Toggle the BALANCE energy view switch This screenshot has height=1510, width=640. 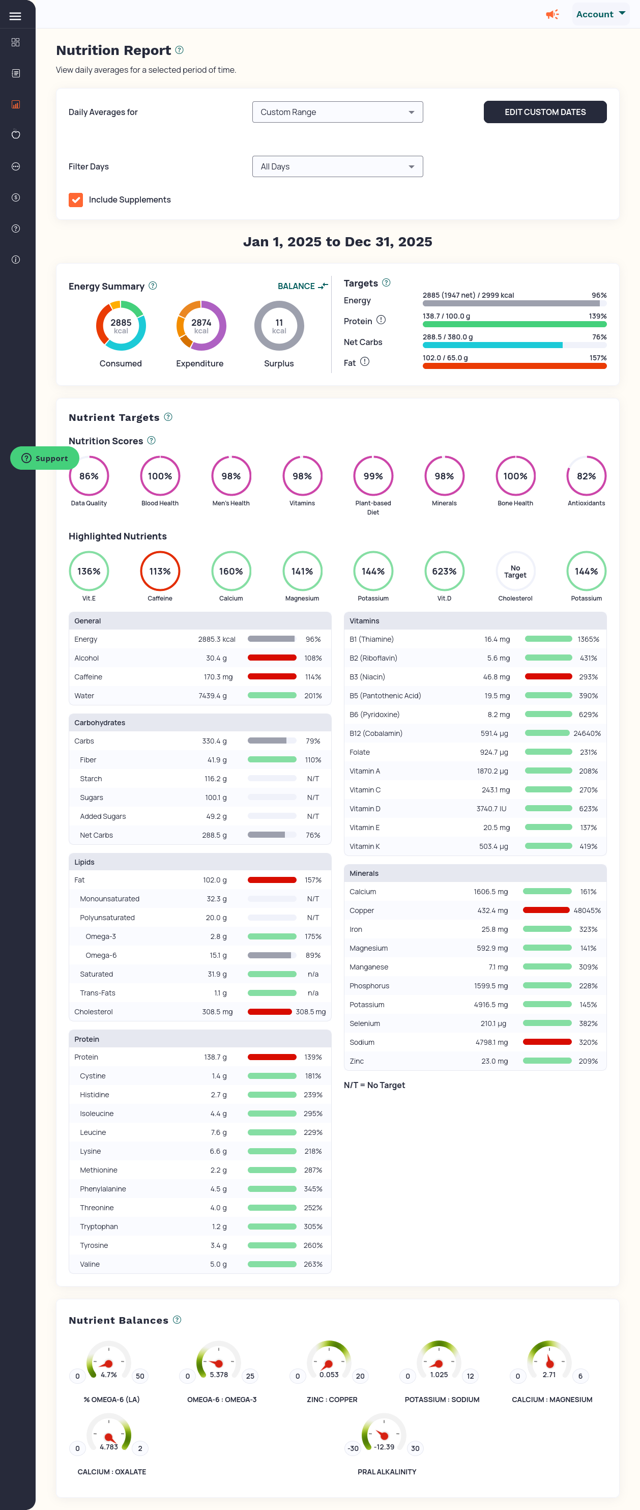[x=302, y=286]
